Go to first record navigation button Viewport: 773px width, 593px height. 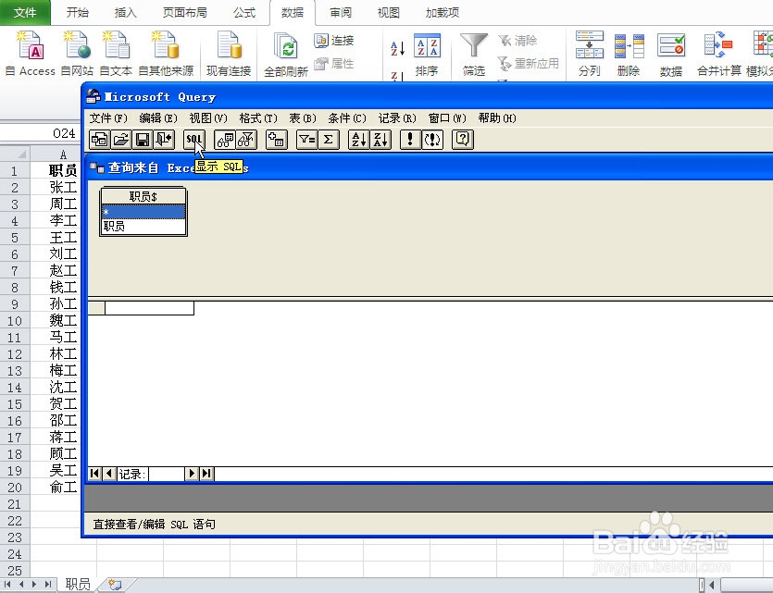94,474
